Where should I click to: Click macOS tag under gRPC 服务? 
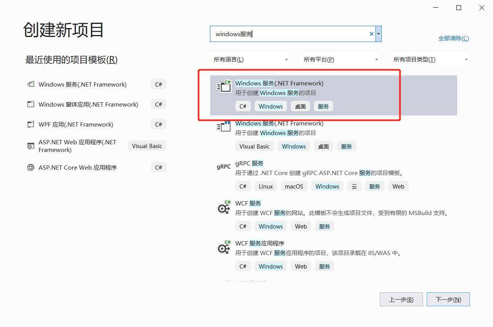pyautogui.click(x=294, y=186)
